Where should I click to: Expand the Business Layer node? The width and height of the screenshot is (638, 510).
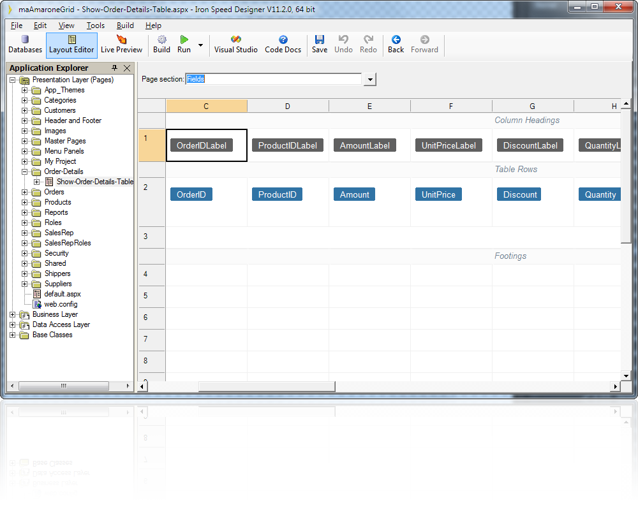tap(11, 314)
